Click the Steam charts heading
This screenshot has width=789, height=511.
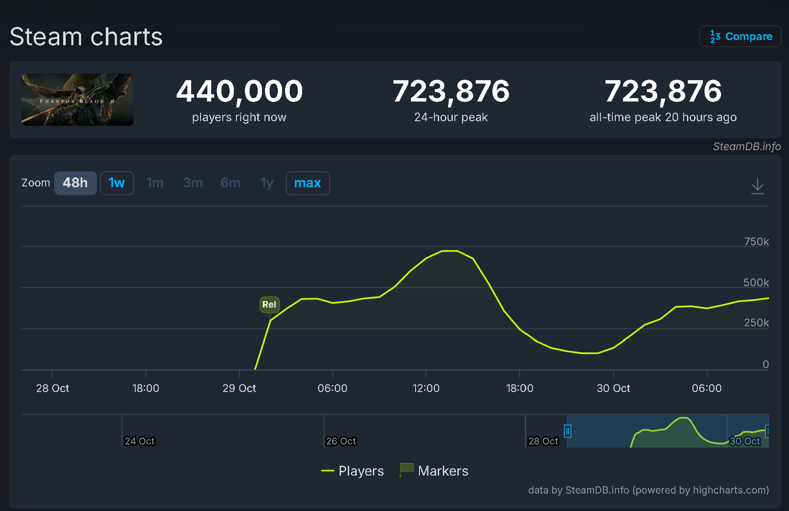pos(86,37)
